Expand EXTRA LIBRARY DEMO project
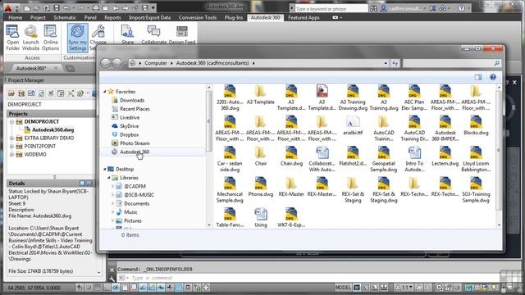This screenshot has width=525, height=295. pos(11,138)
